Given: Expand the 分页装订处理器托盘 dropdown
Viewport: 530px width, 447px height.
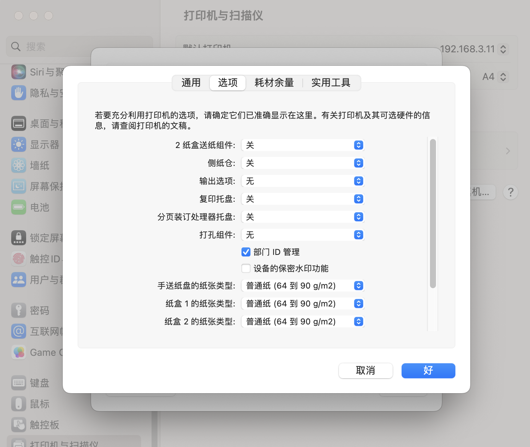Looking at the screenshot, I should point(303,217).
